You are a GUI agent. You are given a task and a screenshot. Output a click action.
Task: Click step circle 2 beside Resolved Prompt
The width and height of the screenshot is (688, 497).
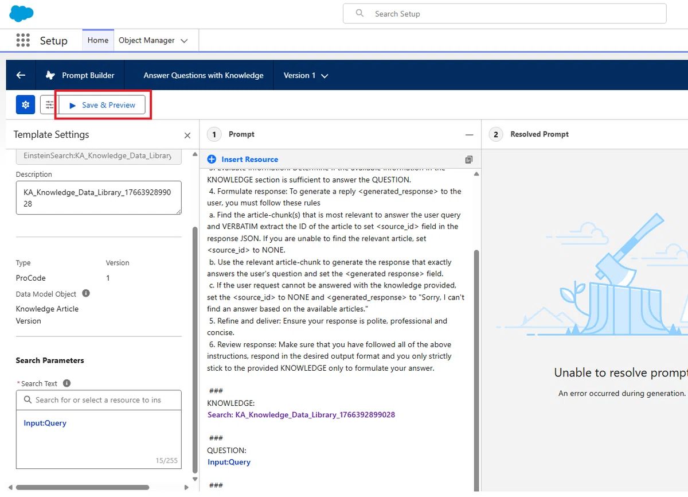pos(496,134)
